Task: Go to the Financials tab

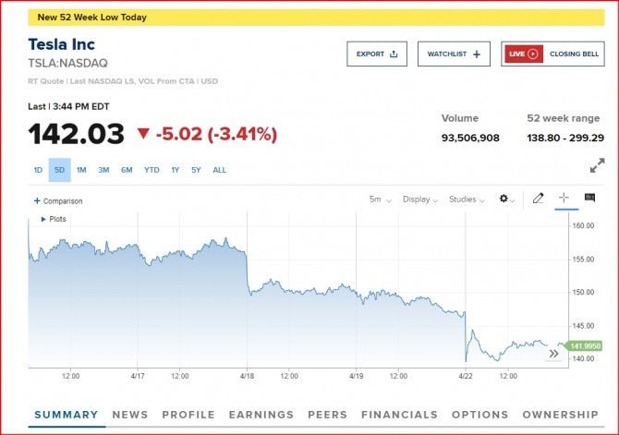Action: [x=399, y=415]
